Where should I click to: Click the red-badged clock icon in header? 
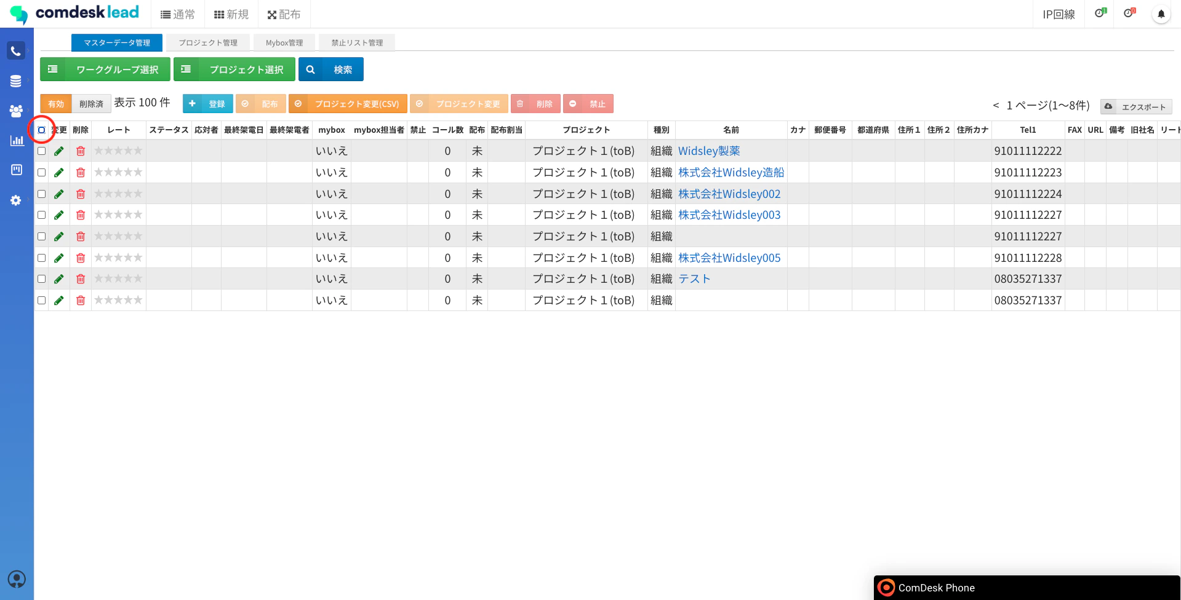1129,13
